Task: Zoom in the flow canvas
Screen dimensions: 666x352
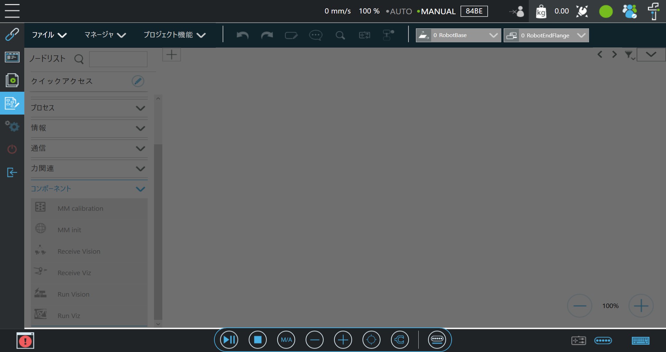Action: tap(641, 306)
